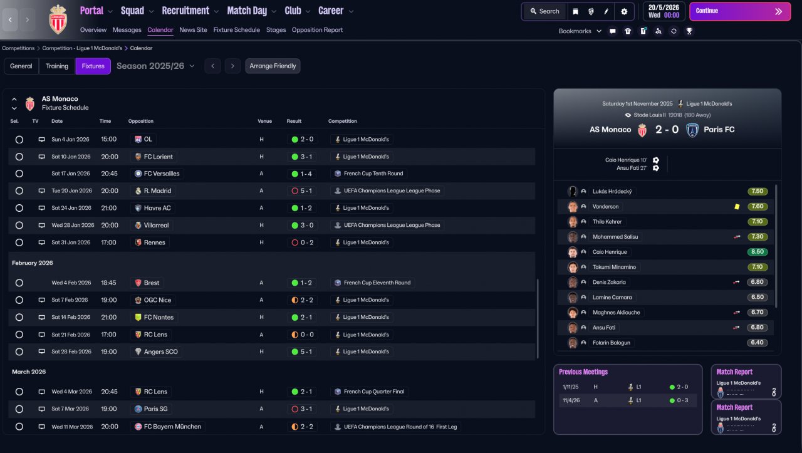Screen dimensions: 802x453
Task: Open the Opposition Report tab
Action: coord(317,30)
